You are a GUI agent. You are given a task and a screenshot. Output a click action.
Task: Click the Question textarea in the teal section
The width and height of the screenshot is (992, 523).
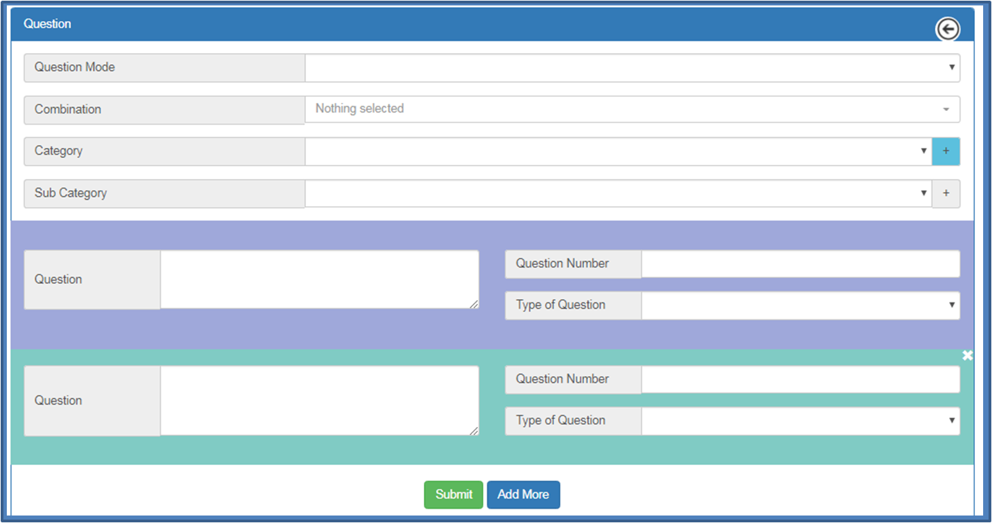tap(319, 400)
